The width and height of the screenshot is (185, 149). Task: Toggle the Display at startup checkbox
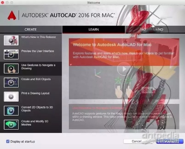pyautogui.click(x=8, y=142)
